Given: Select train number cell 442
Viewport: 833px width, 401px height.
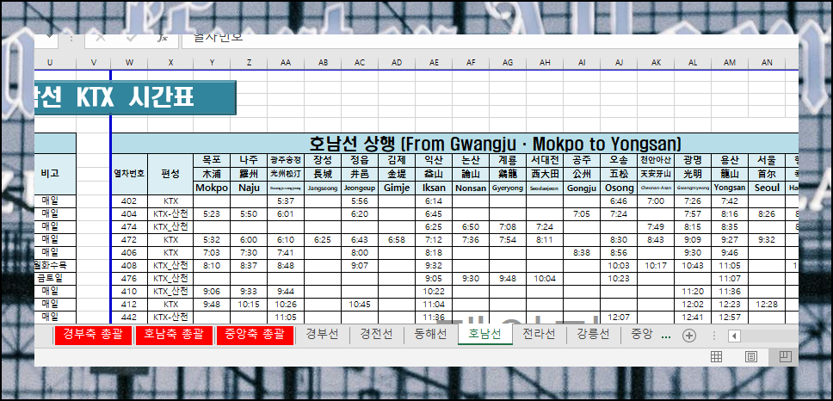Looking at the screenshot, I should (129, 317).
